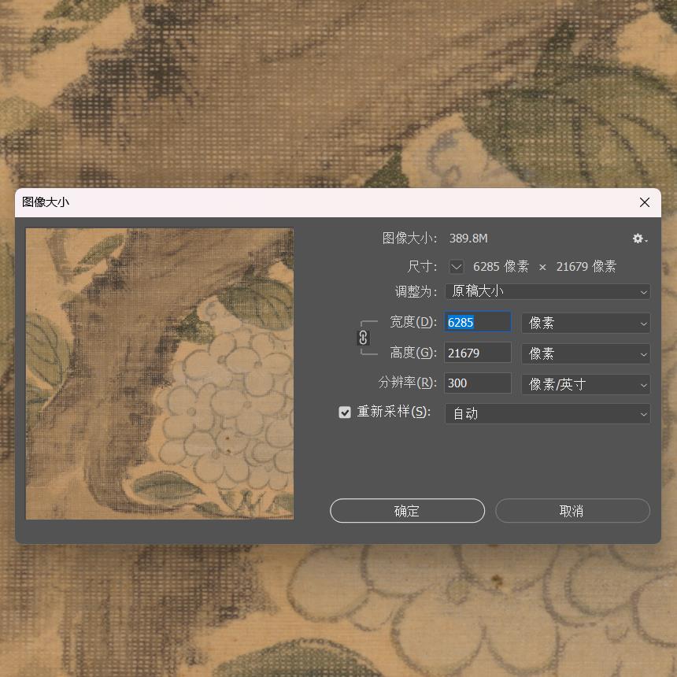Click the 21679 像素 dimension text

point(586,266)
